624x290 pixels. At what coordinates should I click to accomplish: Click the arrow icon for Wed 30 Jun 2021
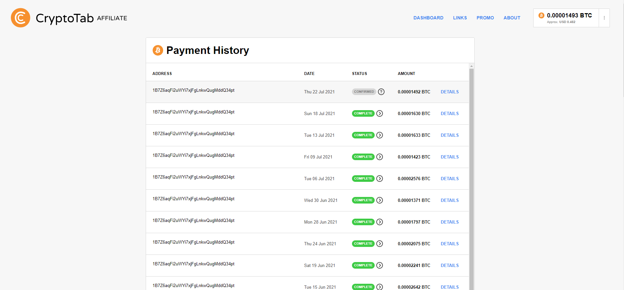[x=380, y=200]
